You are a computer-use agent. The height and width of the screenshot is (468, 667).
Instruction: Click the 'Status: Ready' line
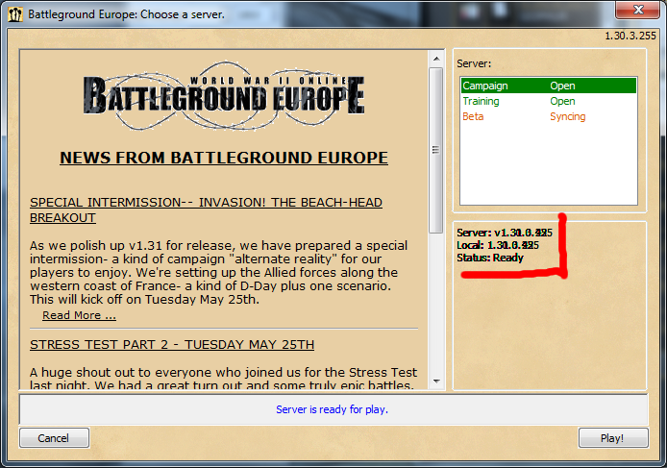coord(490,258)
